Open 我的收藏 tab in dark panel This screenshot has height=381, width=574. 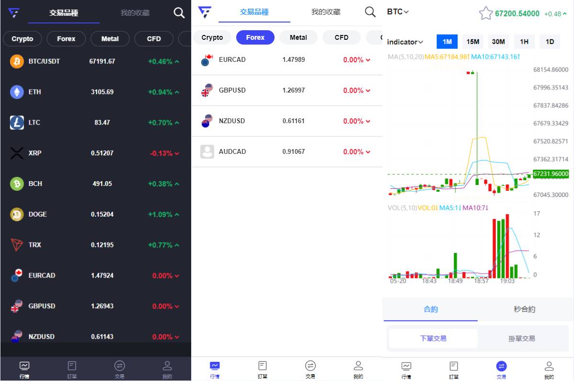coord(135,13)
